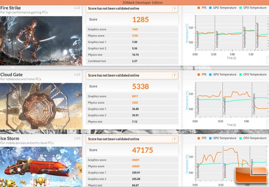Click Ice Storm physics score 26669
269x187 pixels.
click(x=136, y=166)
